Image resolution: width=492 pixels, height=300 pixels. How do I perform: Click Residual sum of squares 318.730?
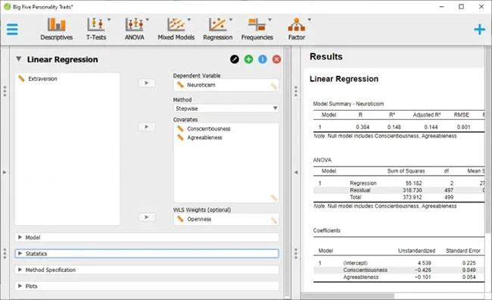[413, 190]
